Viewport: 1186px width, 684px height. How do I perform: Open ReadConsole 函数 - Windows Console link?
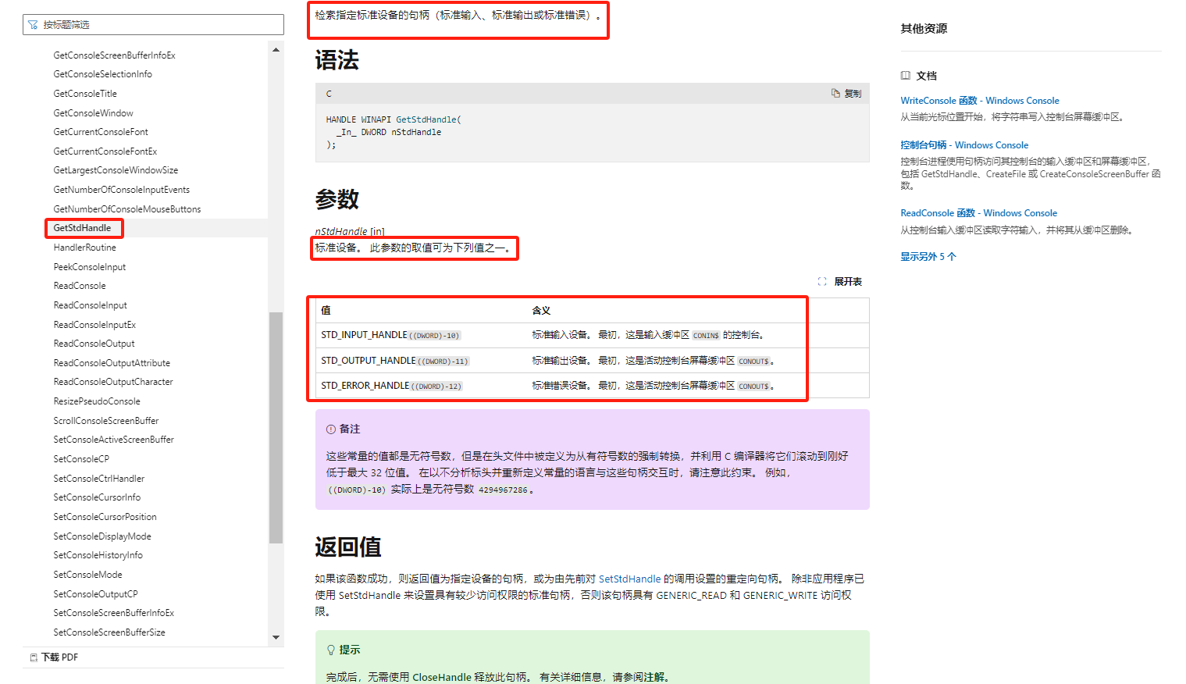(978, 213)
